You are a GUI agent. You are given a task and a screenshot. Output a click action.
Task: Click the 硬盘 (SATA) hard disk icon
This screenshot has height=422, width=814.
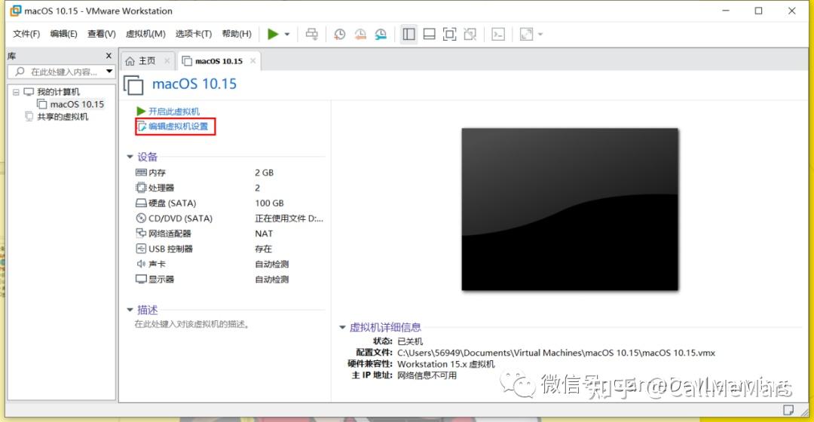pyautogui.click(x=141, y=203)
